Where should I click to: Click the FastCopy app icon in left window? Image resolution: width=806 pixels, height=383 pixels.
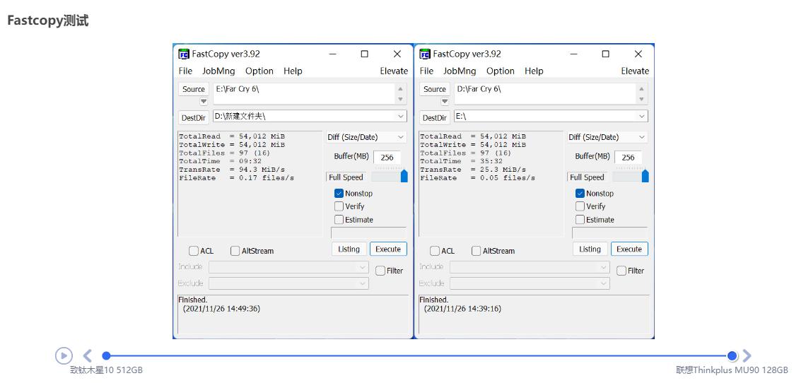click(184, 54)
